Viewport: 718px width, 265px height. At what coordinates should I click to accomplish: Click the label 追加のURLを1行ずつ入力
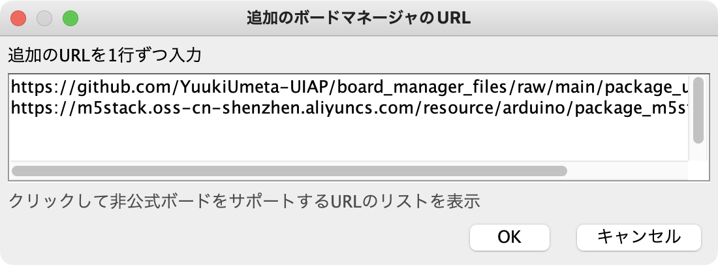click(105, 56)
